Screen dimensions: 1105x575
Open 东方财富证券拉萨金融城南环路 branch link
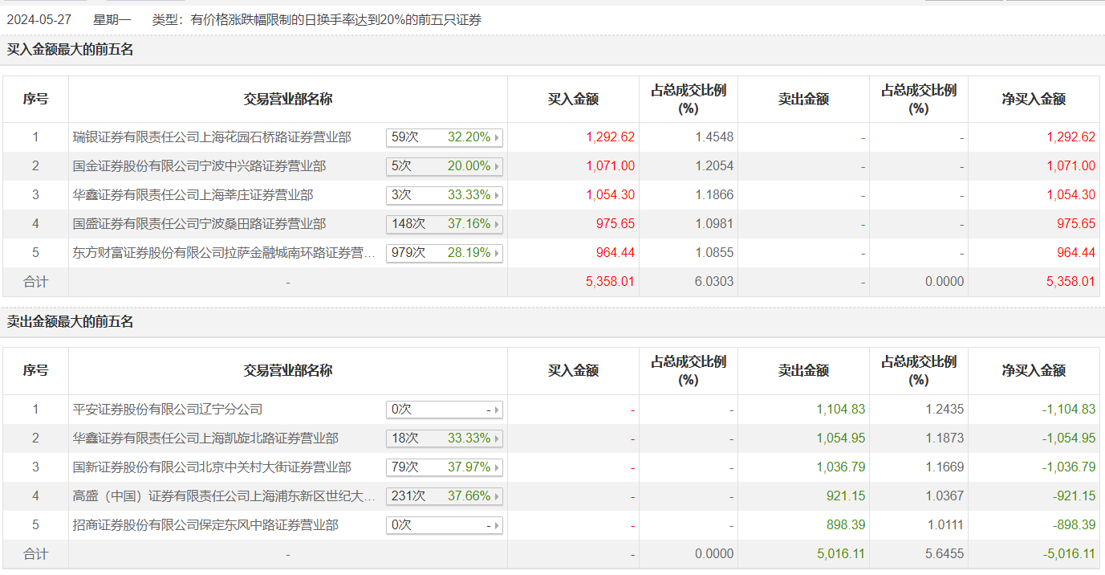click(x=225, y=253)
